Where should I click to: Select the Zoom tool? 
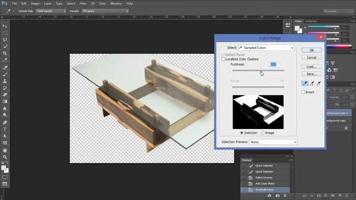click(5, 157)
